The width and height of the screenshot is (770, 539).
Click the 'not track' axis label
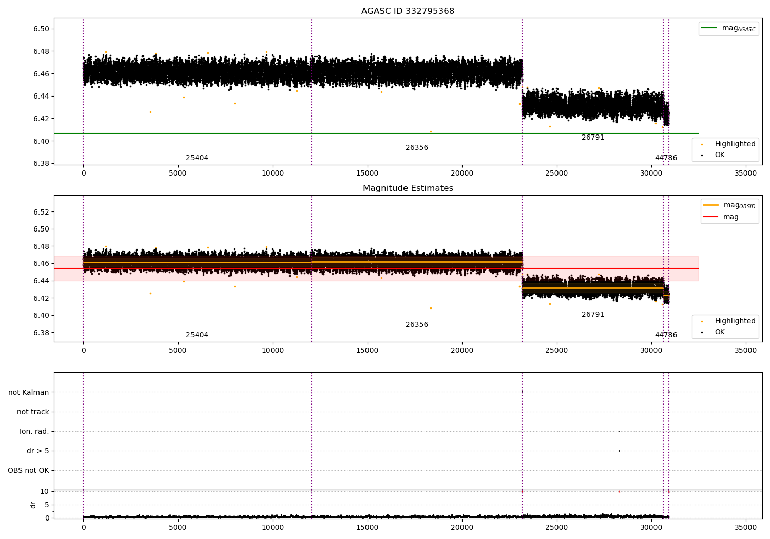[33, 412]
